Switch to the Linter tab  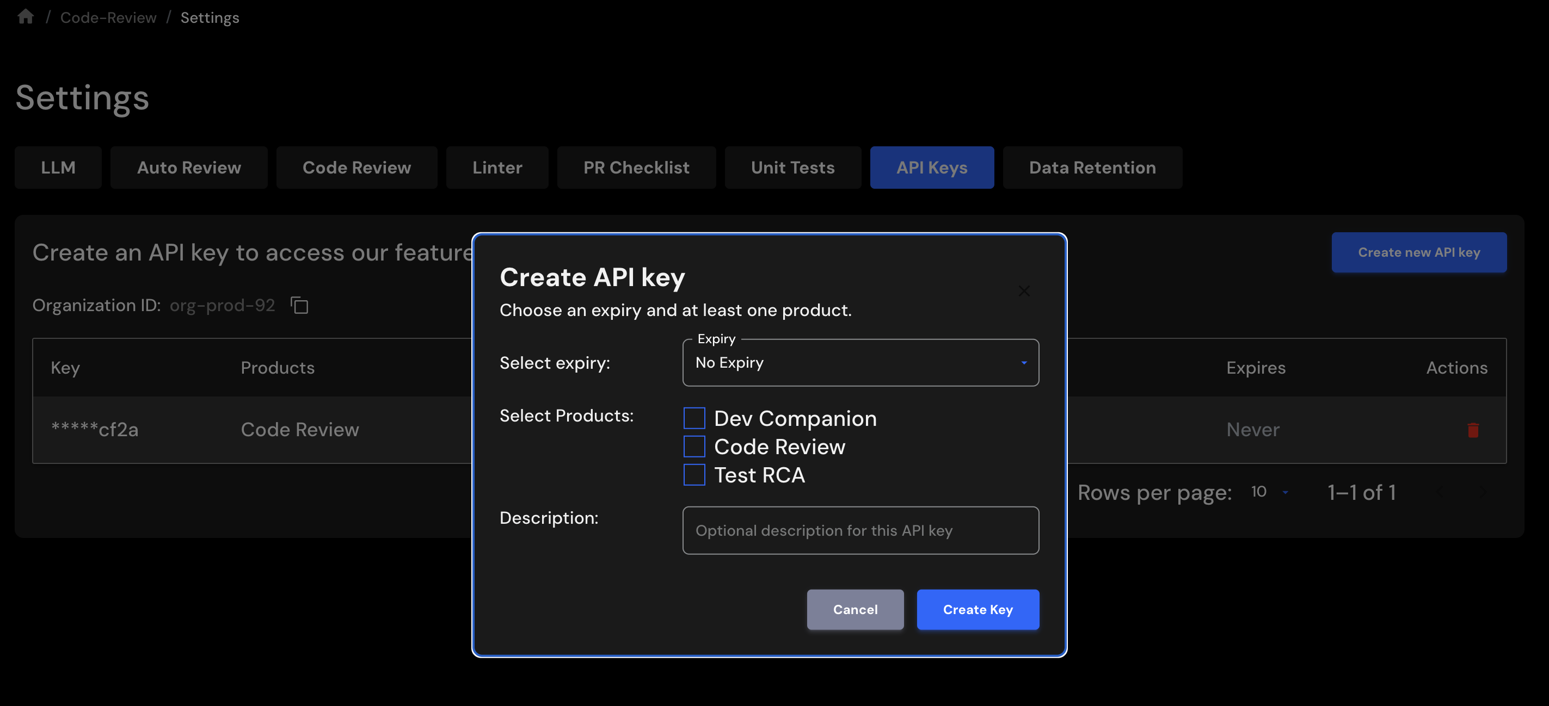[x=497, y=168]
